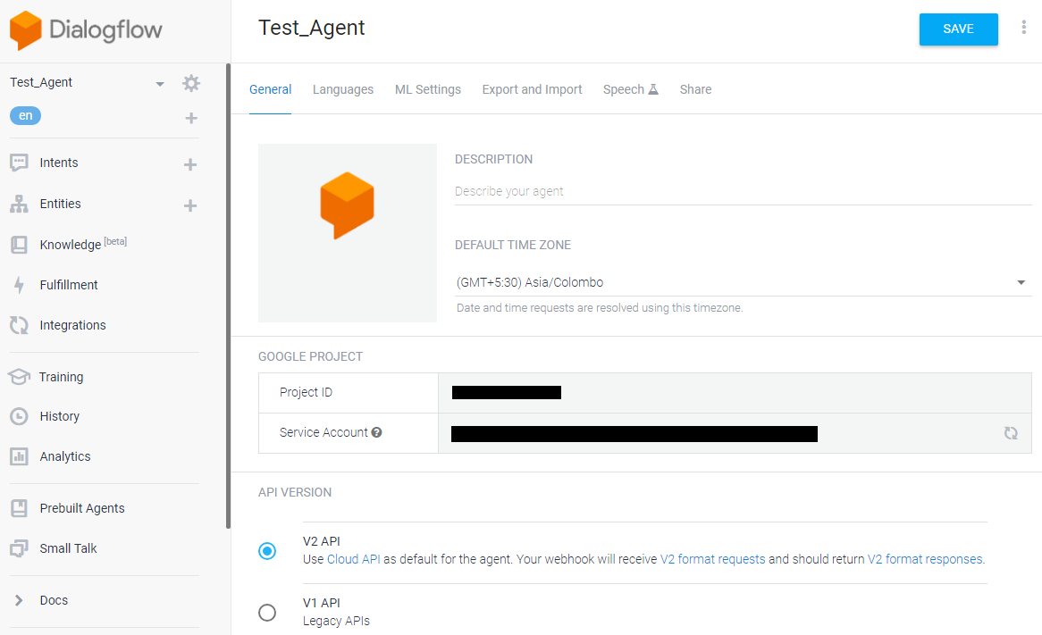Select the V2 API radio button
This screenshot has width=1042, height=635.
pos(267,551)
